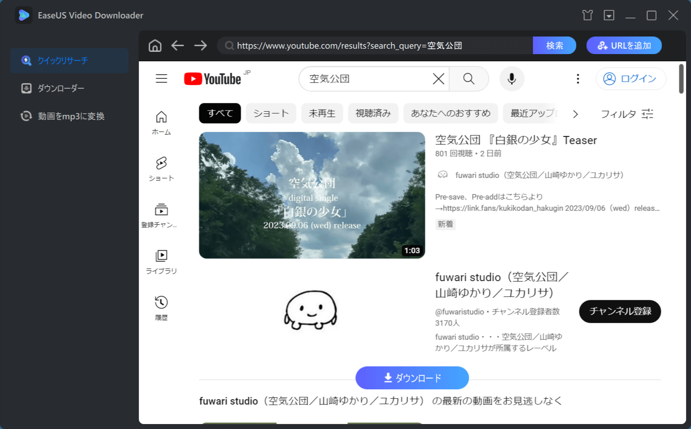691x429 pixels.
Task: Click the @fuwaristudio handle text
Action: (x=459, y=312)
